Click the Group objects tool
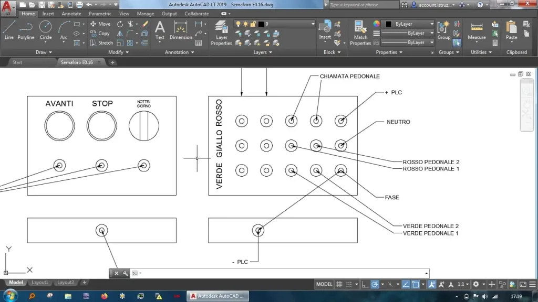Image resolution: width=538 pixels, height=302 pixels. coord(444,29)
